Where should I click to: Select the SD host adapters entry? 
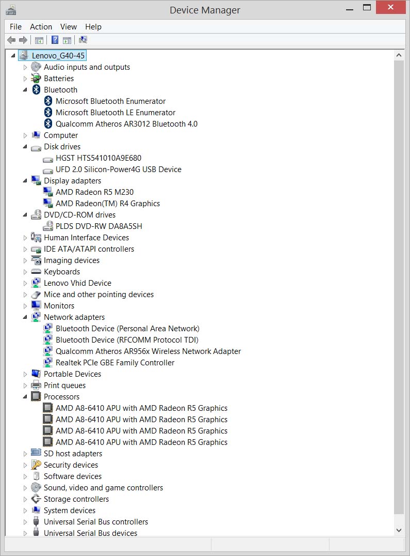(x=73, y=454)
